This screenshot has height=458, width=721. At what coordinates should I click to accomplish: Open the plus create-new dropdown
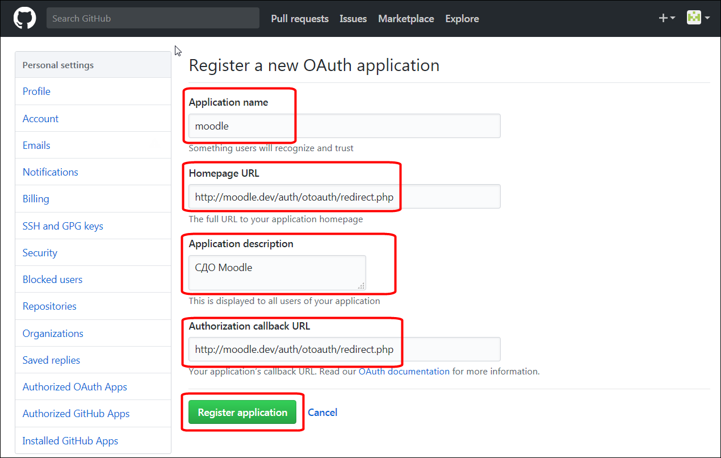(x=666, y=18)
